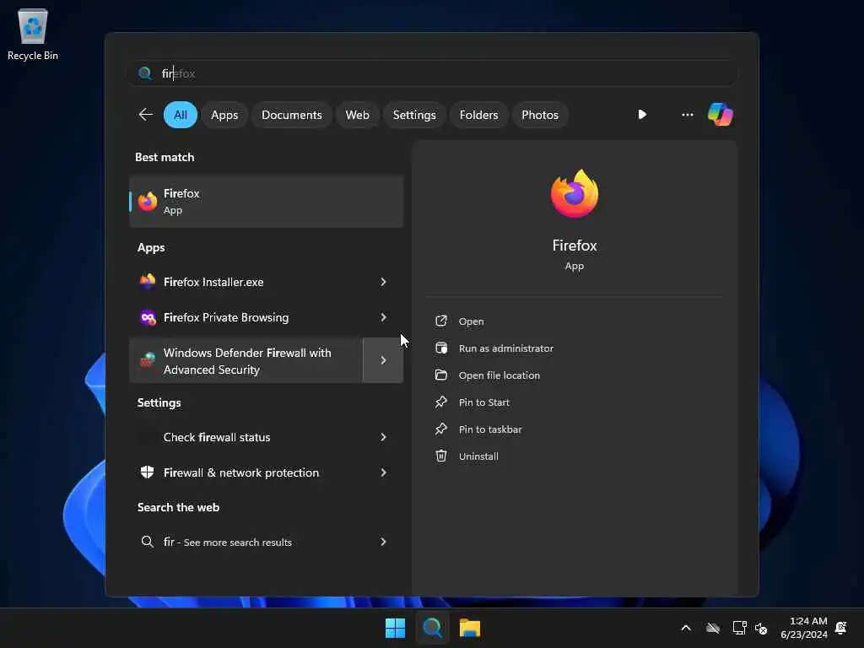Choose Open file location
The height and width of the screenshot is (648, 864).
(499, 375)
